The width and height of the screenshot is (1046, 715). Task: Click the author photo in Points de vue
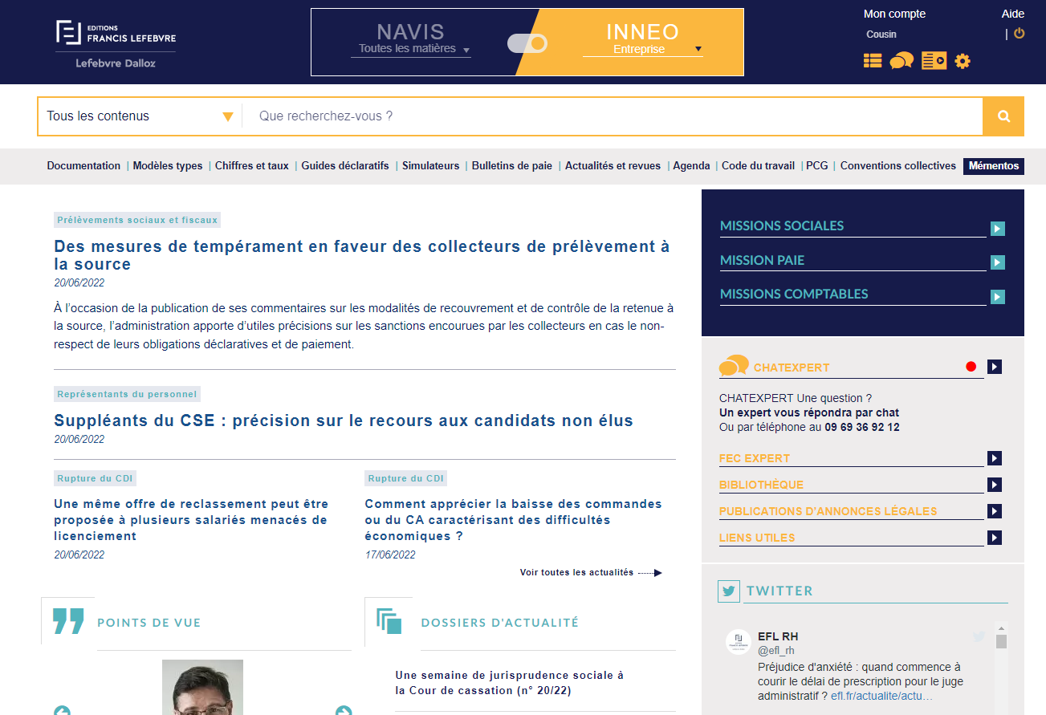(202, 687)
